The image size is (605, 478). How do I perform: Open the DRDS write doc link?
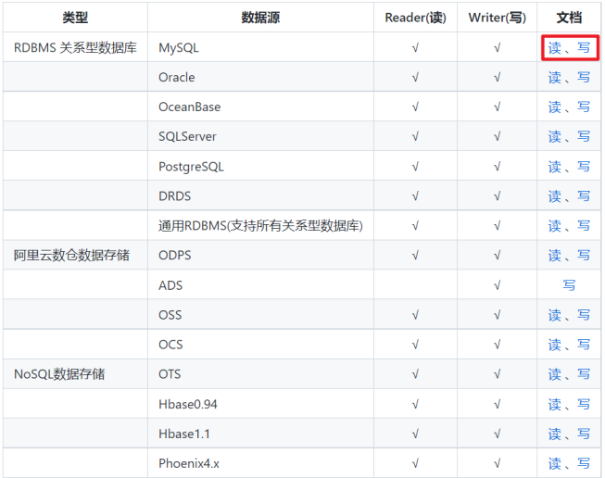pyautogui.click(x=584, y=196)
